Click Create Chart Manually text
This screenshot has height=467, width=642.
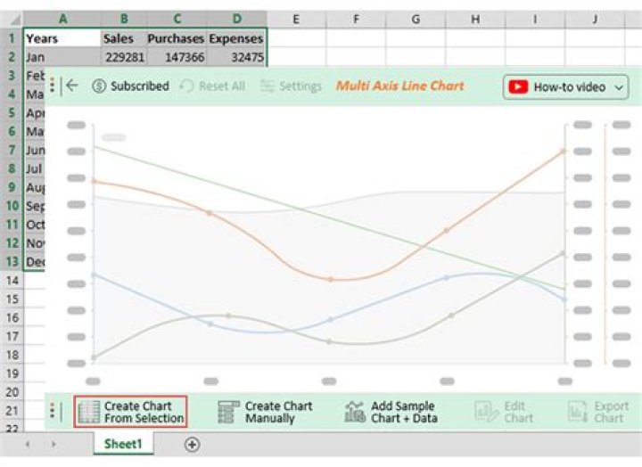coord(278,412)
